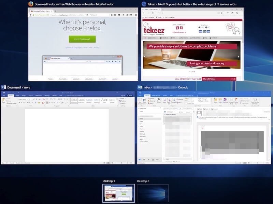Open the Design tab in Word
The image size is (273, 204).
click(24, 96)
